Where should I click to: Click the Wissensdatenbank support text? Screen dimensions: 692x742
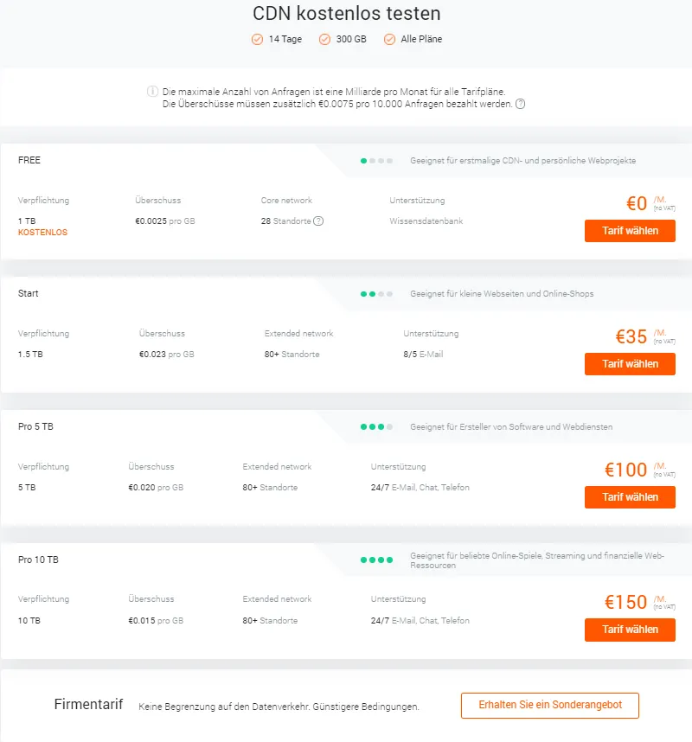coord(426,221)
